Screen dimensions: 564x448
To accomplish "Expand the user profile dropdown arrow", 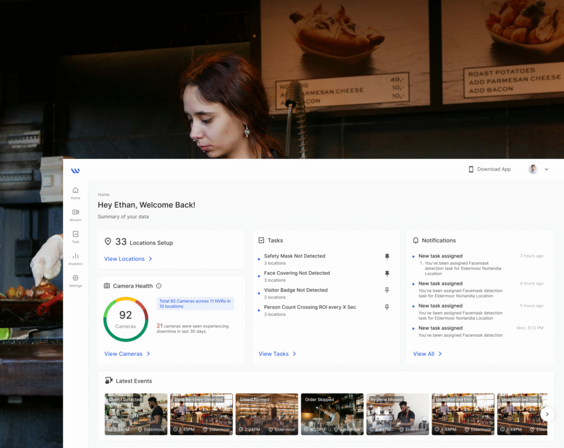I will 546,170.
